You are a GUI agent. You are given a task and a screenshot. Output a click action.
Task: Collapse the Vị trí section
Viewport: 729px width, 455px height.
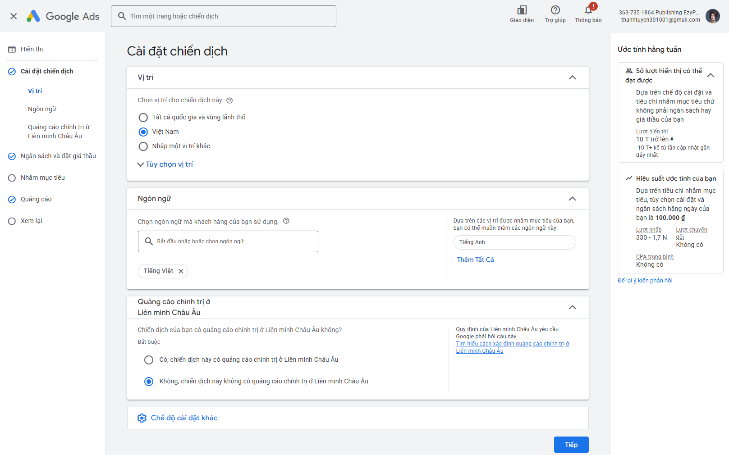[x=573, y=77]
